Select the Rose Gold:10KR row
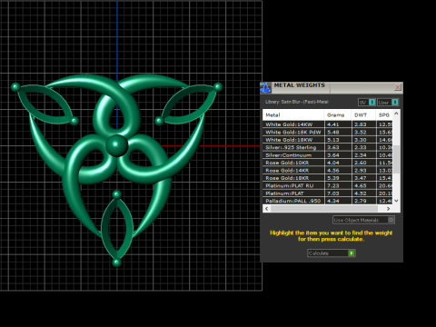The image size is (436, 327). (x=328, y=163)
